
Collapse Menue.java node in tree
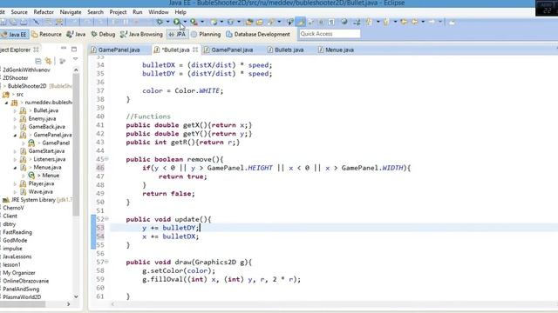coord(15,168)
